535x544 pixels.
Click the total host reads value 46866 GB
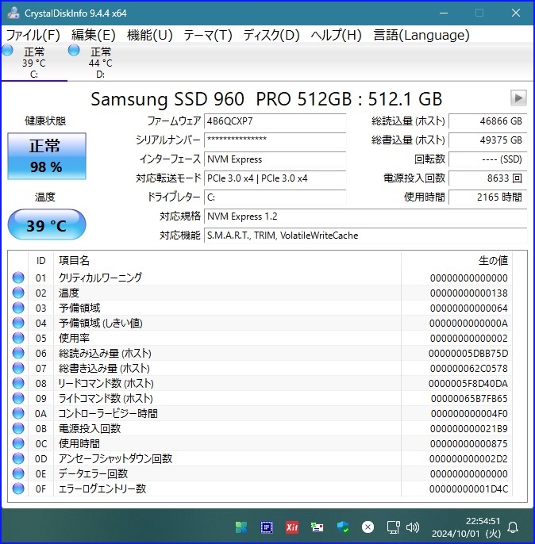click(x=488, y=121)
